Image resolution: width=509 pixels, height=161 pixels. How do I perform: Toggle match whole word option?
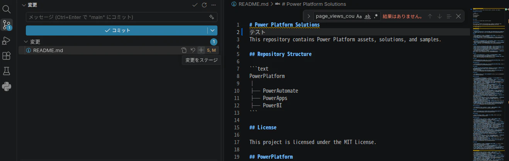368,16
